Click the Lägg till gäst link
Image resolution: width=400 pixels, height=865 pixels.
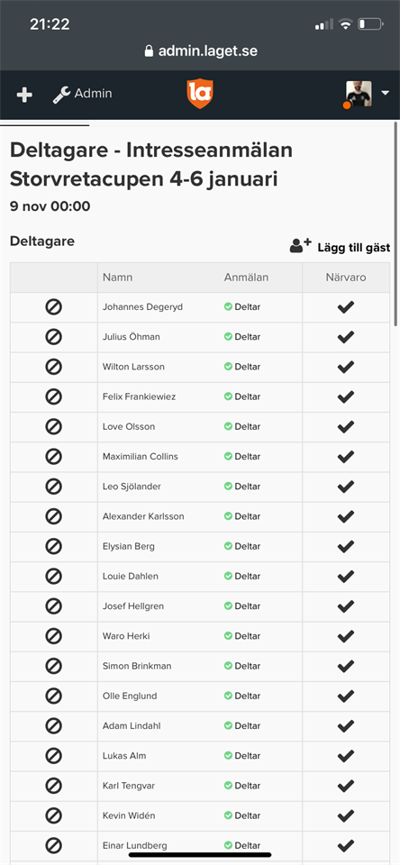click(354, 248)
